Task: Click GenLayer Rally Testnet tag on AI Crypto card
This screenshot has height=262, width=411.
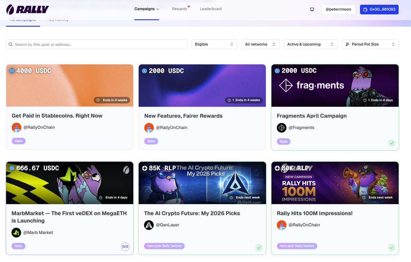Action: [x=164, y=246]
